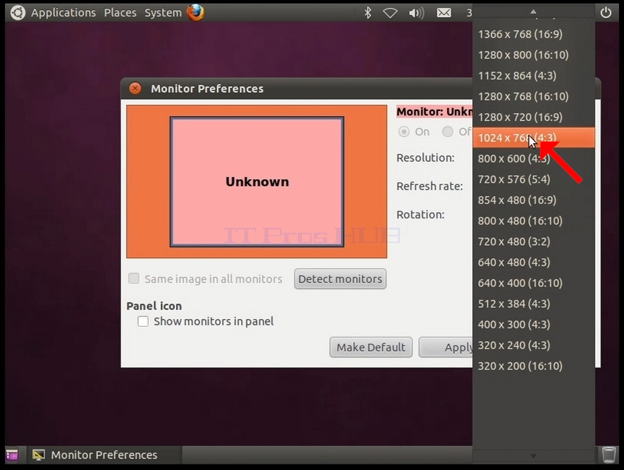Close the Monitor Preferences window

(135, 88)
